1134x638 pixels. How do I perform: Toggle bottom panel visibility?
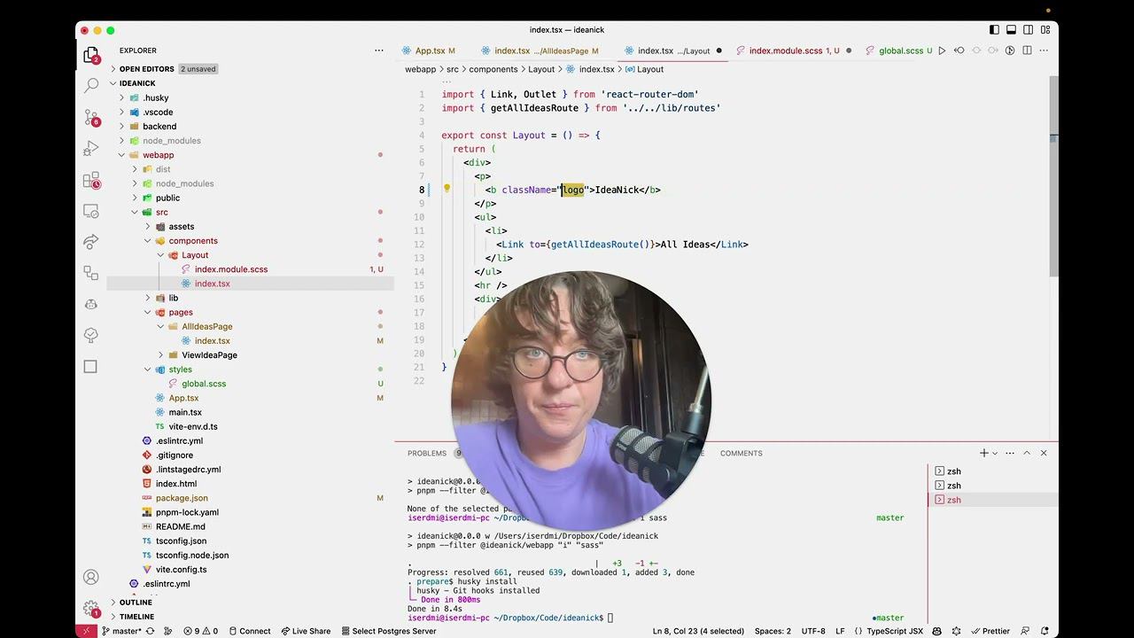pyautogui.click(x=1011, y=30)
